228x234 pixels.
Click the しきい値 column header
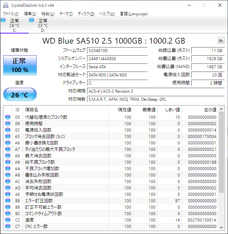point(169,110)
